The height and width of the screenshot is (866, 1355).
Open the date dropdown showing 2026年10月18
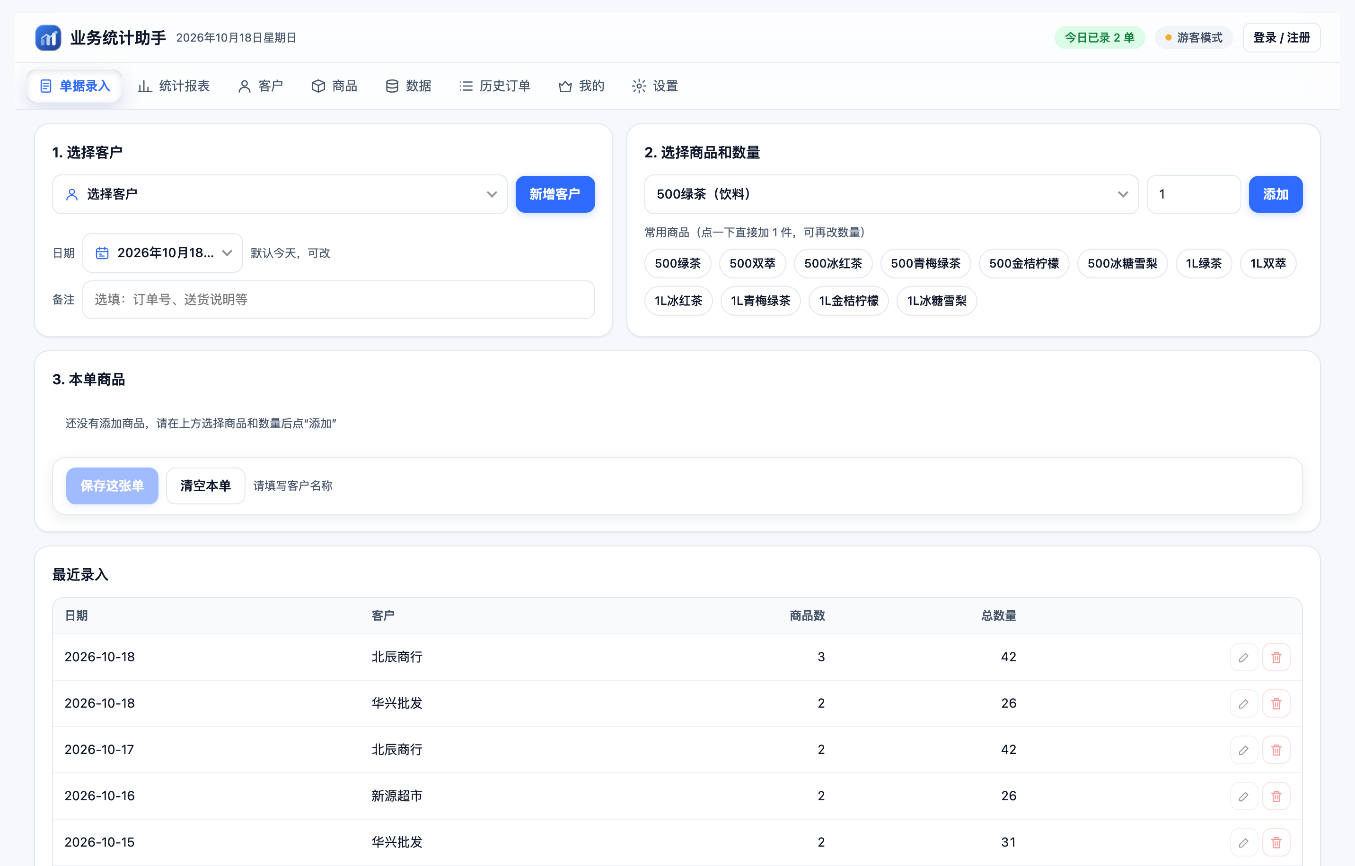coord(163,253)
